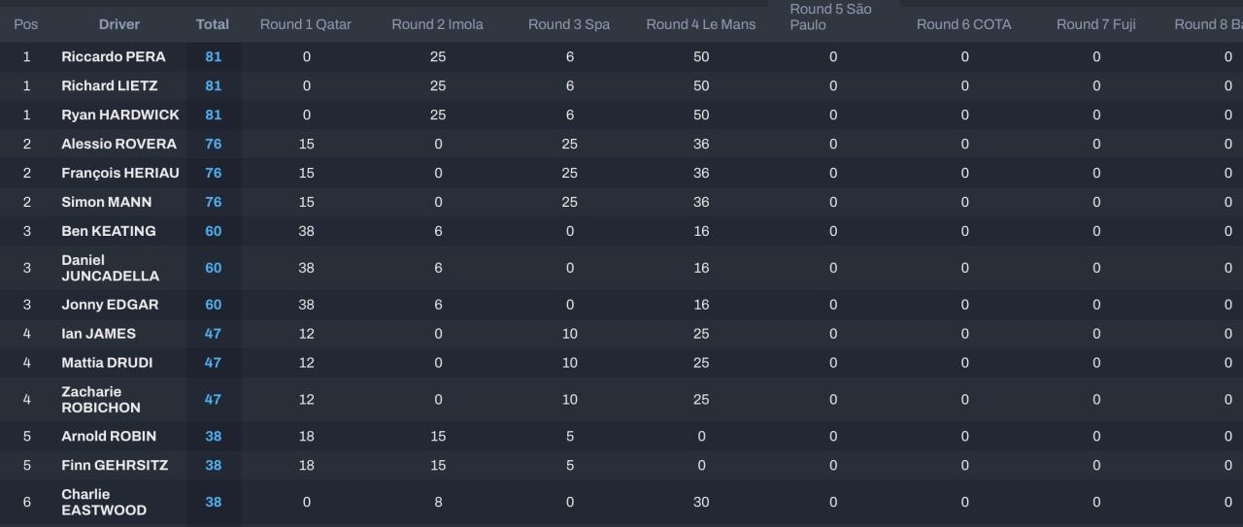Click the Driver column header

pos(119,24)
